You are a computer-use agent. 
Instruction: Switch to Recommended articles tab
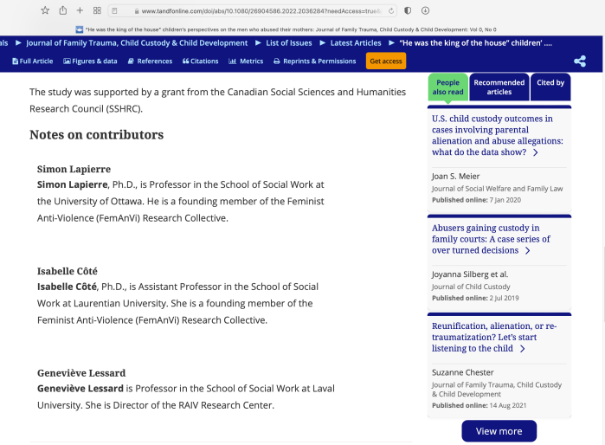coord(499,87)
